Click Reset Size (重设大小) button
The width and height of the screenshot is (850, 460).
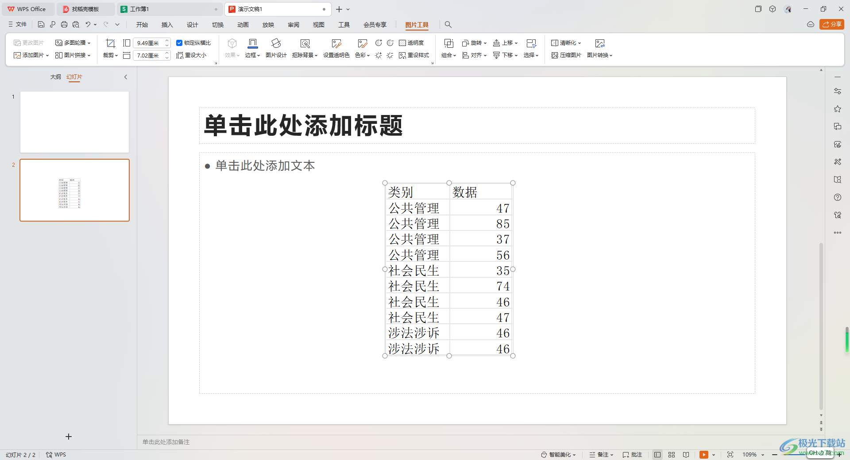[191, 55]
